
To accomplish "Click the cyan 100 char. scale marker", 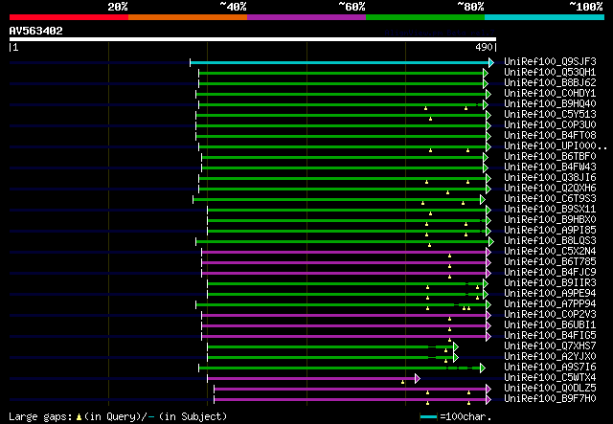I will coord(428,417).
